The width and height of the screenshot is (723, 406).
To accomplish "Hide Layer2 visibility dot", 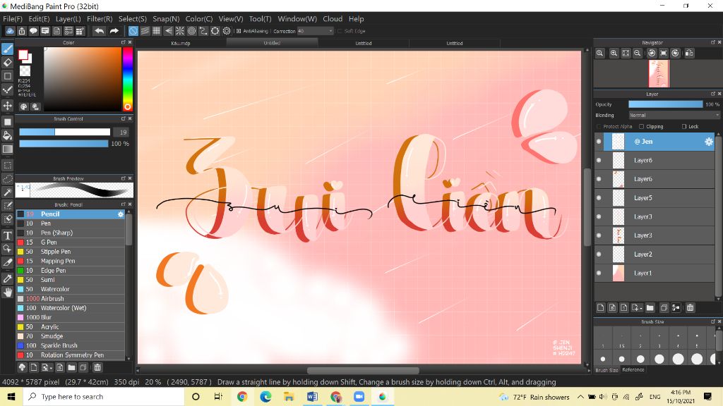I will pos(599,254).
